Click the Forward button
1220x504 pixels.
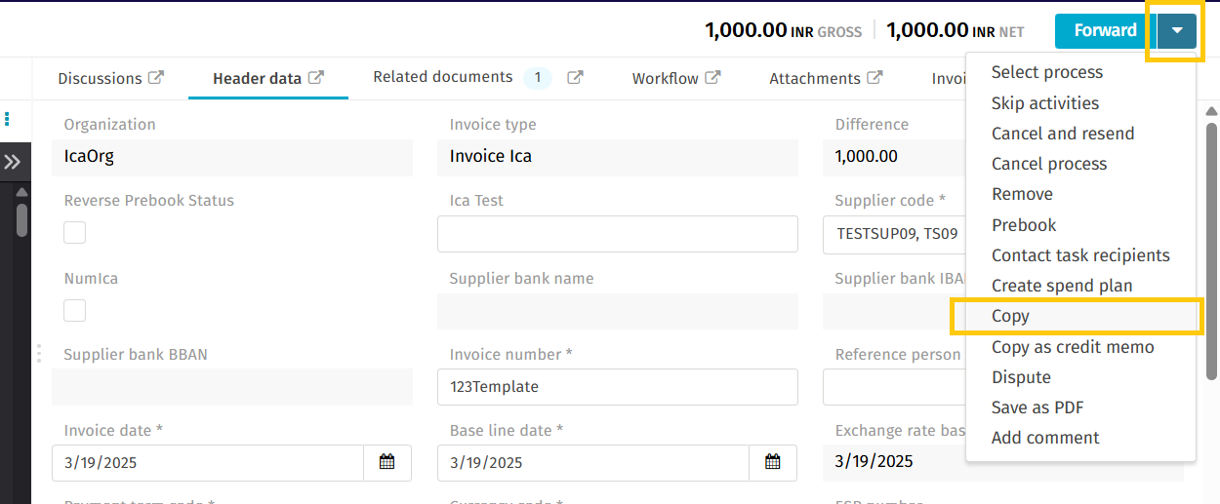(x=1104, y=31)
